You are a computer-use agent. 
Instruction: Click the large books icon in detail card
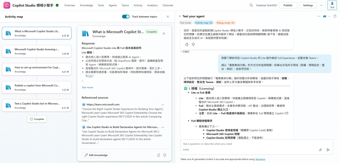[x=86, y=33]
